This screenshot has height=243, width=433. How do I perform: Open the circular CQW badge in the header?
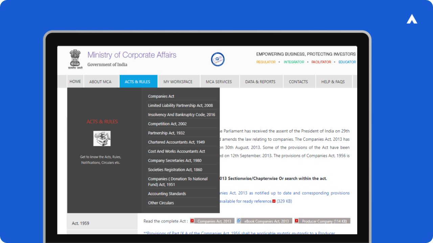218,59
